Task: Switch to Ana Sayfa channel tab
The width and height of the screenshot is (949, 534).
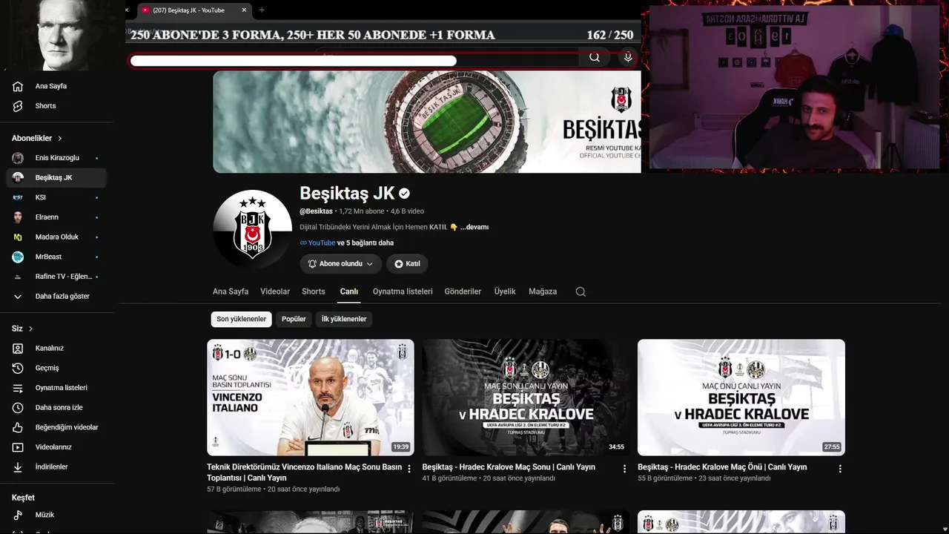Action: [x=231, y=291]
